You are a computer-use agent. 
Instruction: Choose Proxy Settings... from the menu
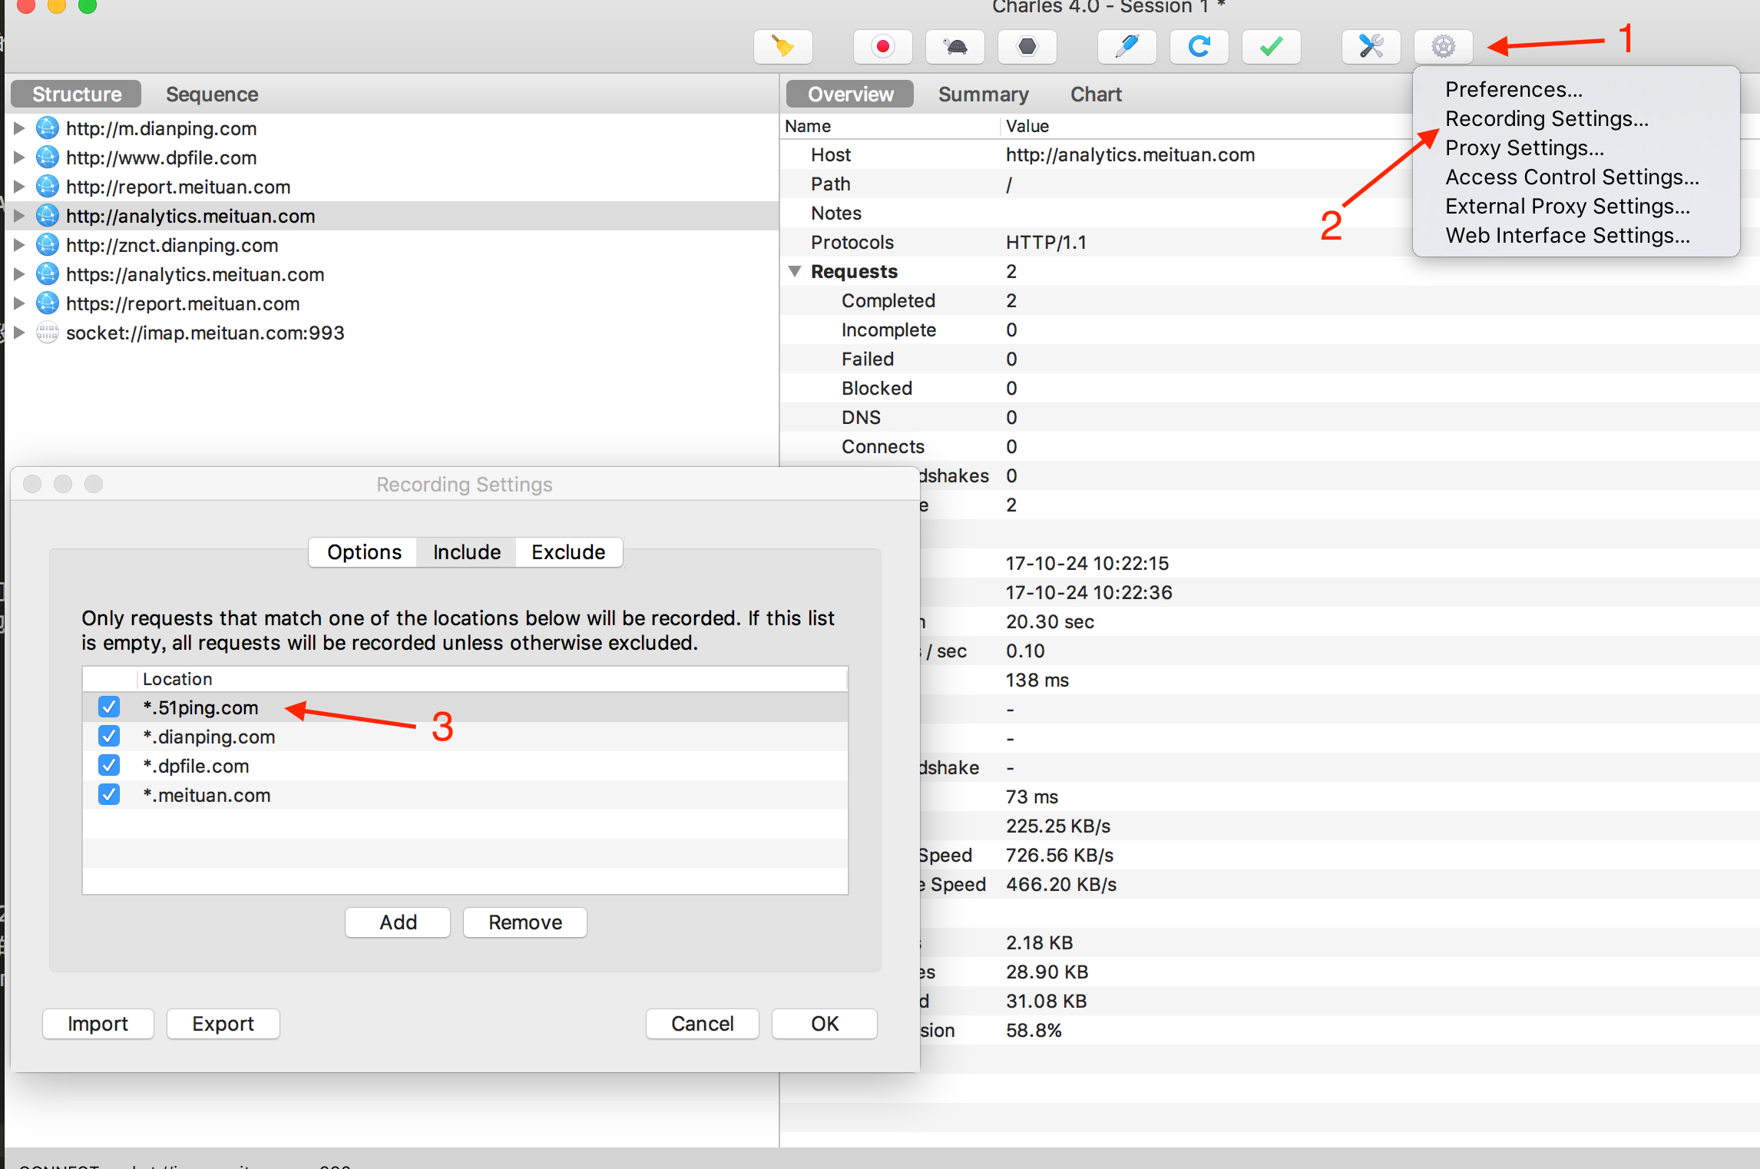coord(1523,147)
